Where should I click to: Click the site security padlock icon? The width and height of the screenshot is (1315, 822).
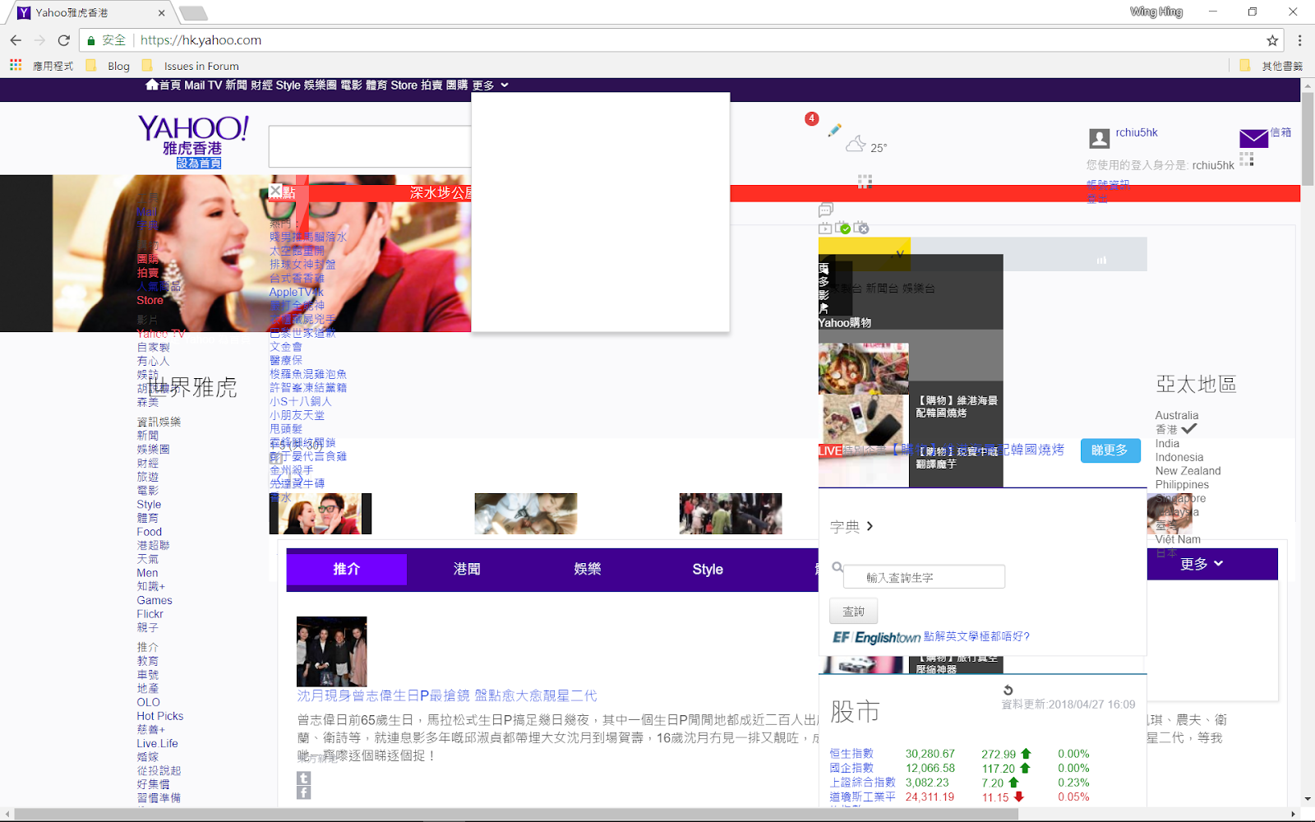[x=91, y=40]
